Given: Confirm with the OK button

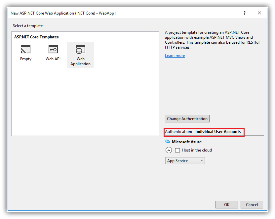Looking at the screenshot, I should click(x=227, y=205).
